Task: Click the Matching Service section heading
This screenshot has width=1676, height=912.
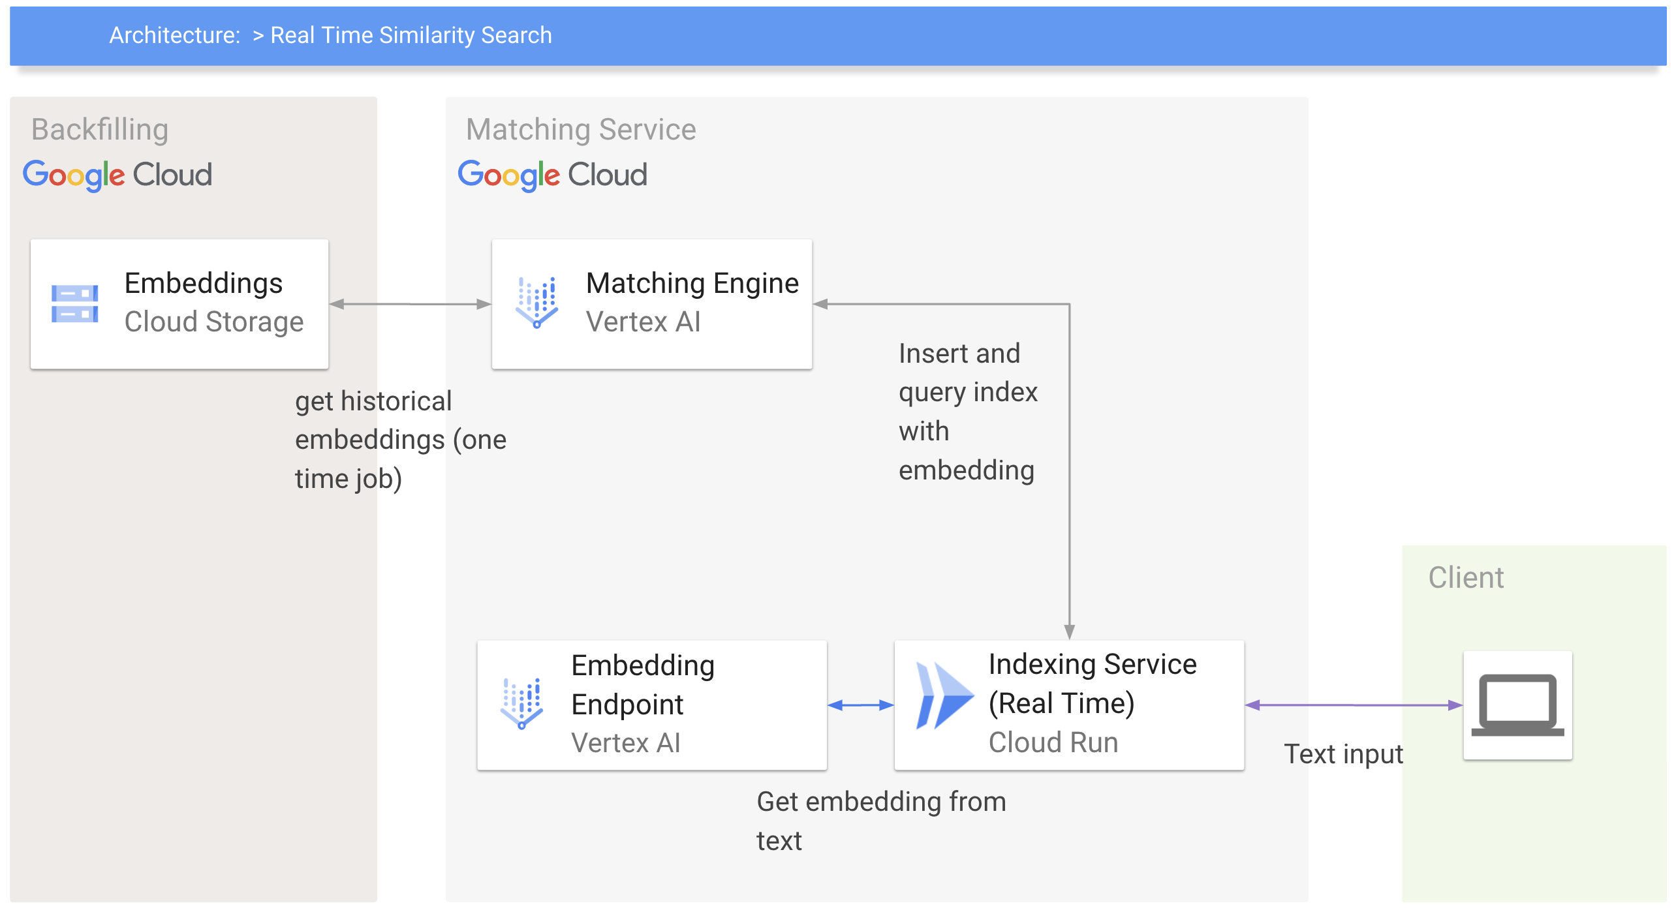Action: pos(581,129)
